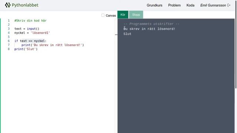This screenshot has height=133, width=237.
Task: Click code line print('Slut')
Action: 26,49
